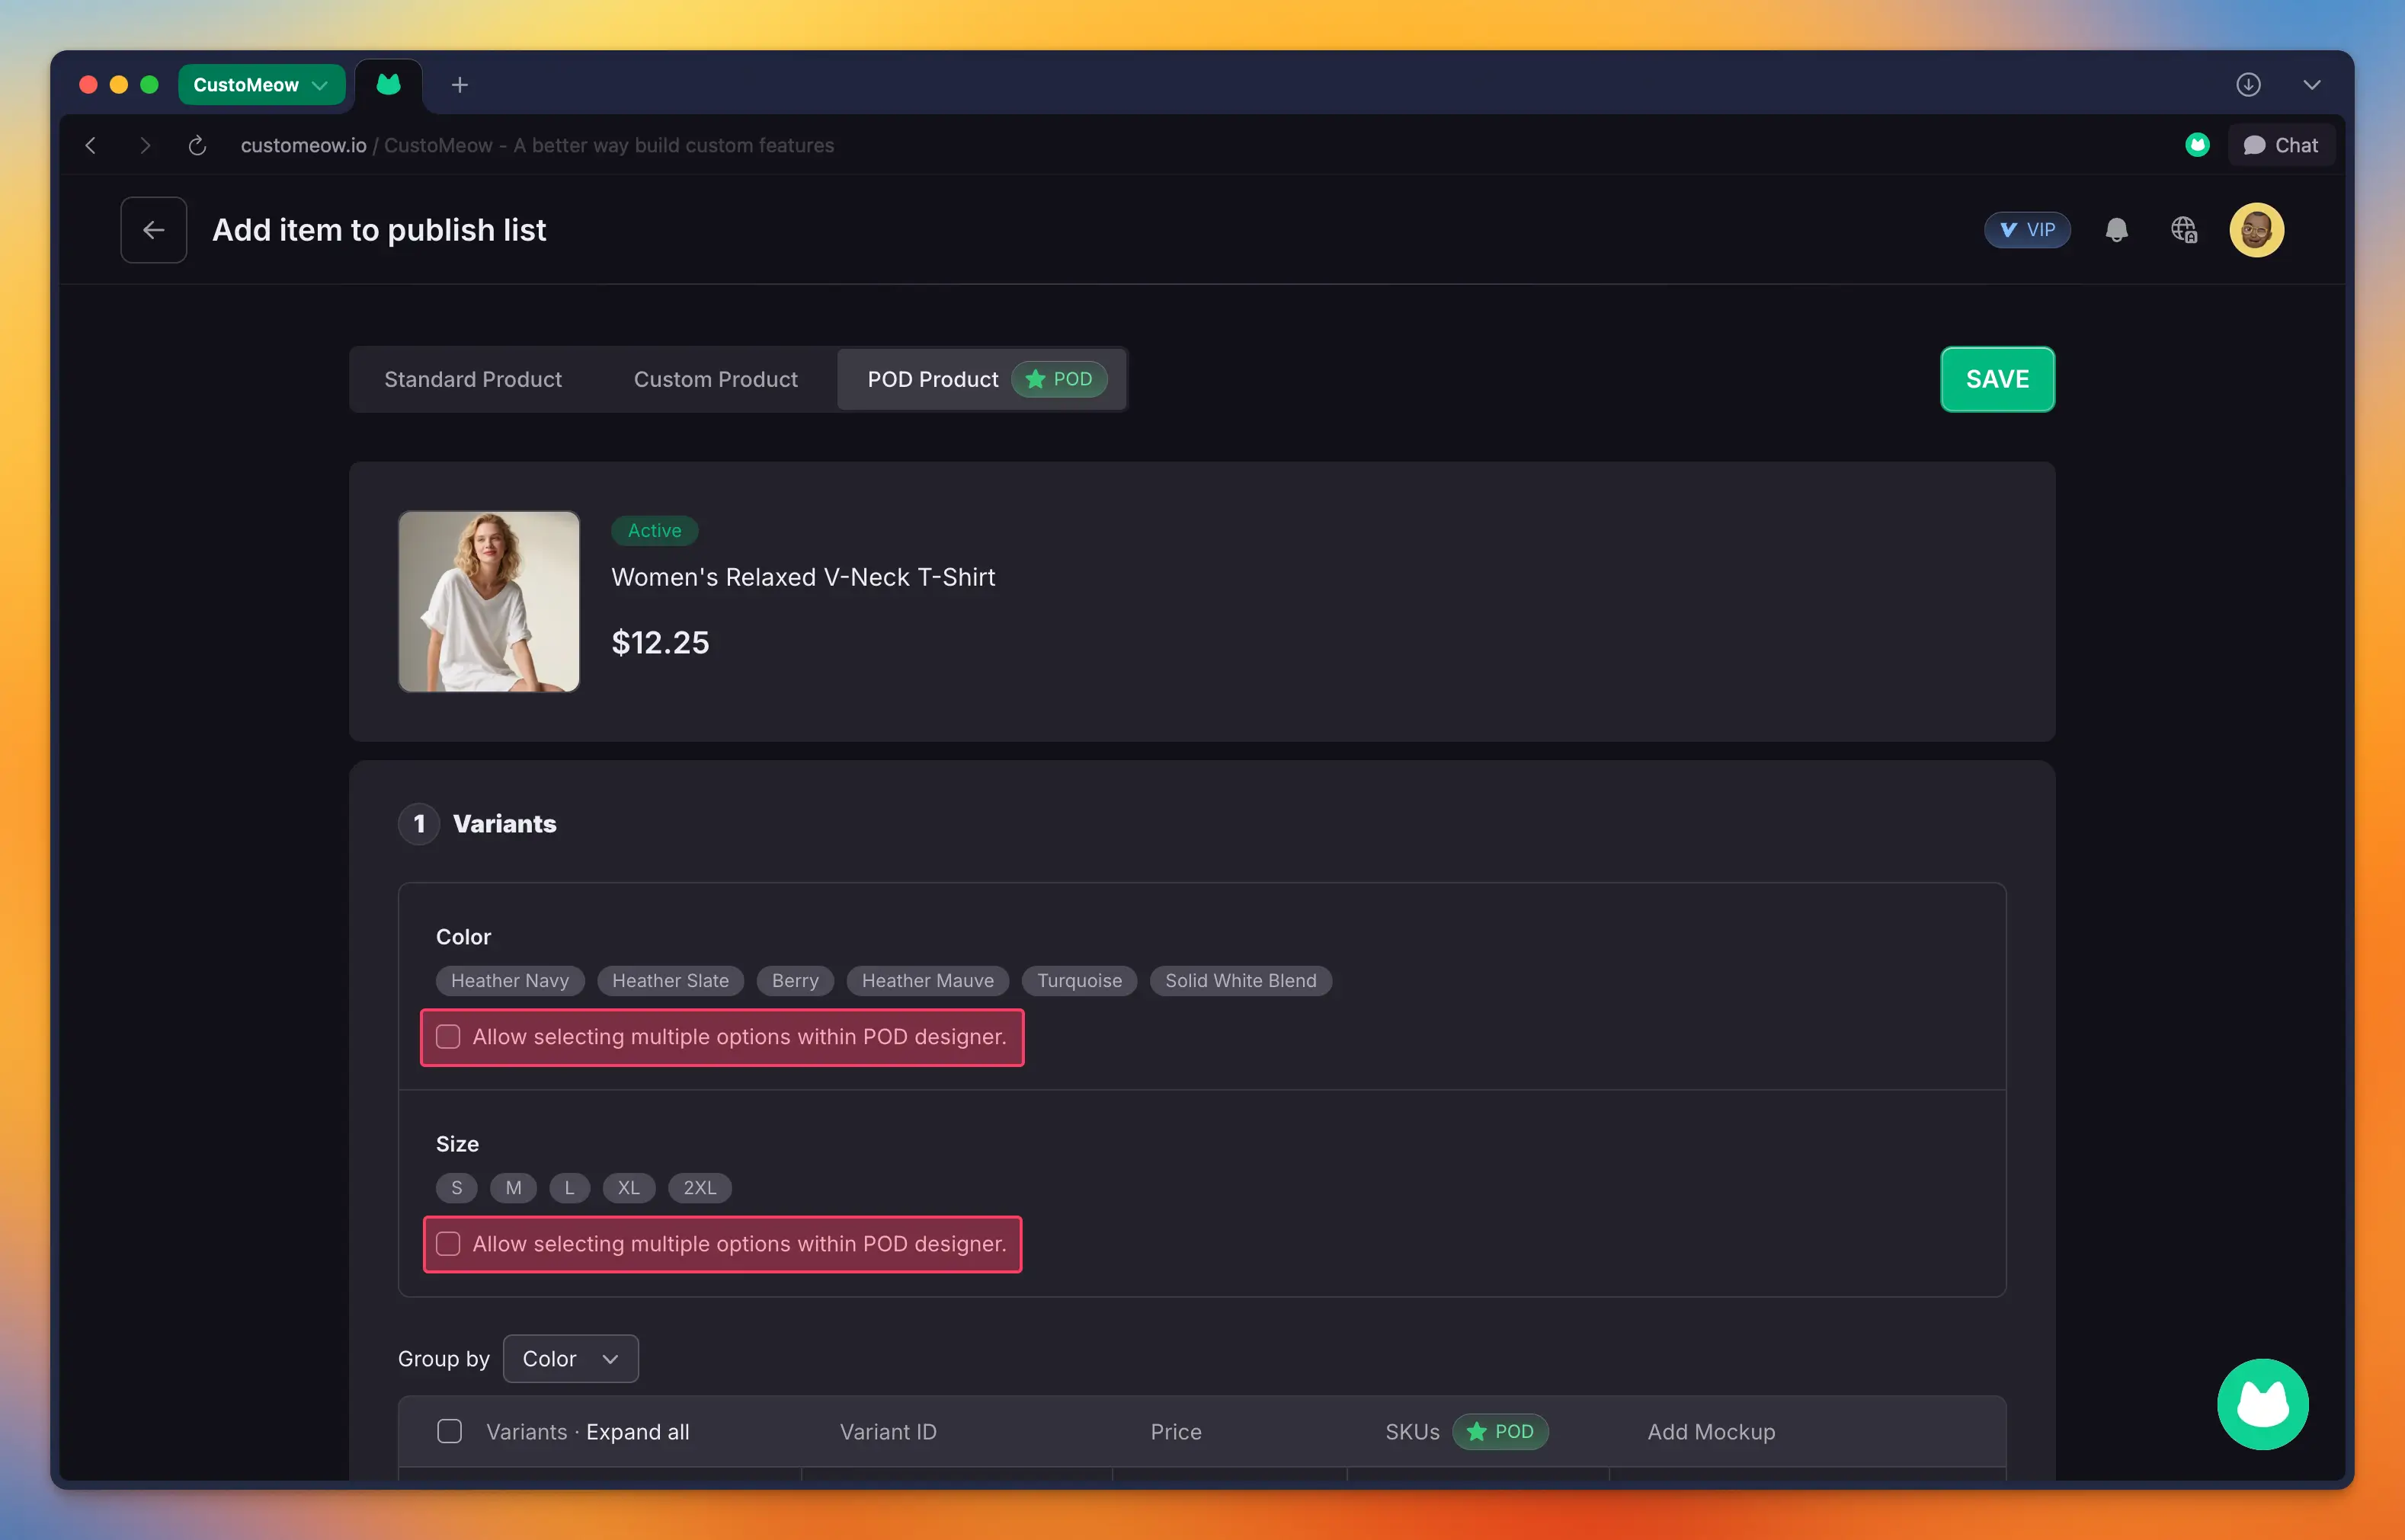Click the Berry color tag
The width and height of the screenshot is (2405, 1540).
point(796,980)
